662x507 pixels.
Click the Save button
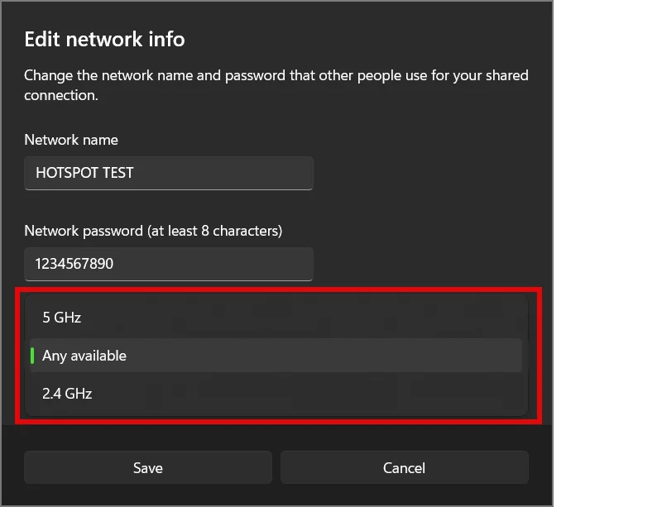tap(148, 467)
